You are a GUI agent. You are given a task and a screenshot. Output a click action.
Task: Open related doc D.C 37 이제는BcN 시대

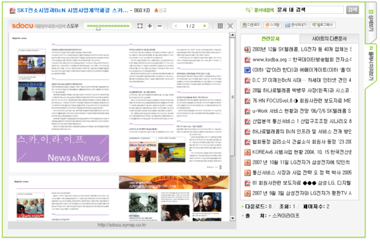(301, 80)
